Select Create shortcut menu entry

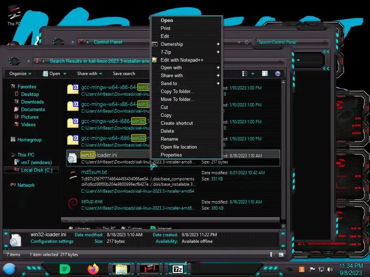coord(187,123)
